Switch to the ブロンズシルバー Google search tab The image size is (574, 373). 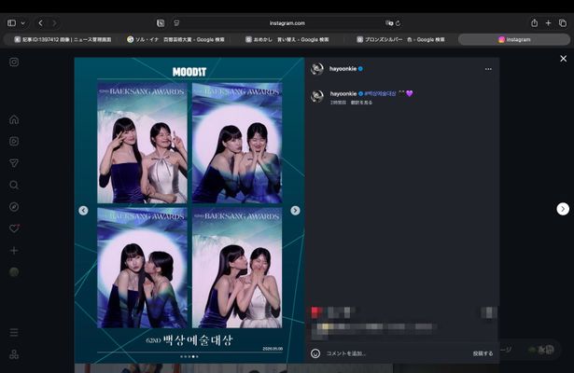[x=400, y=39]
